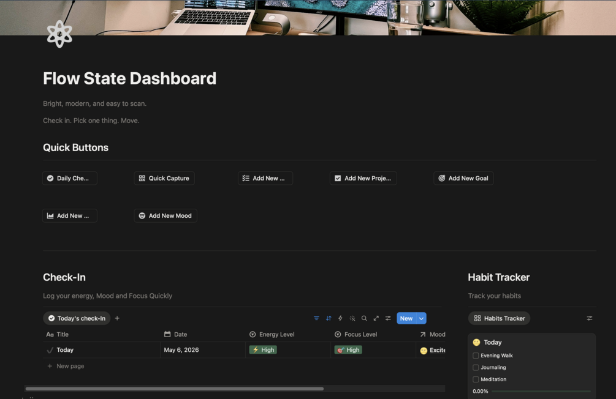The image size is (616, 399).
Task: Click 'Track your habits' description text
Action: click(495, 296)
